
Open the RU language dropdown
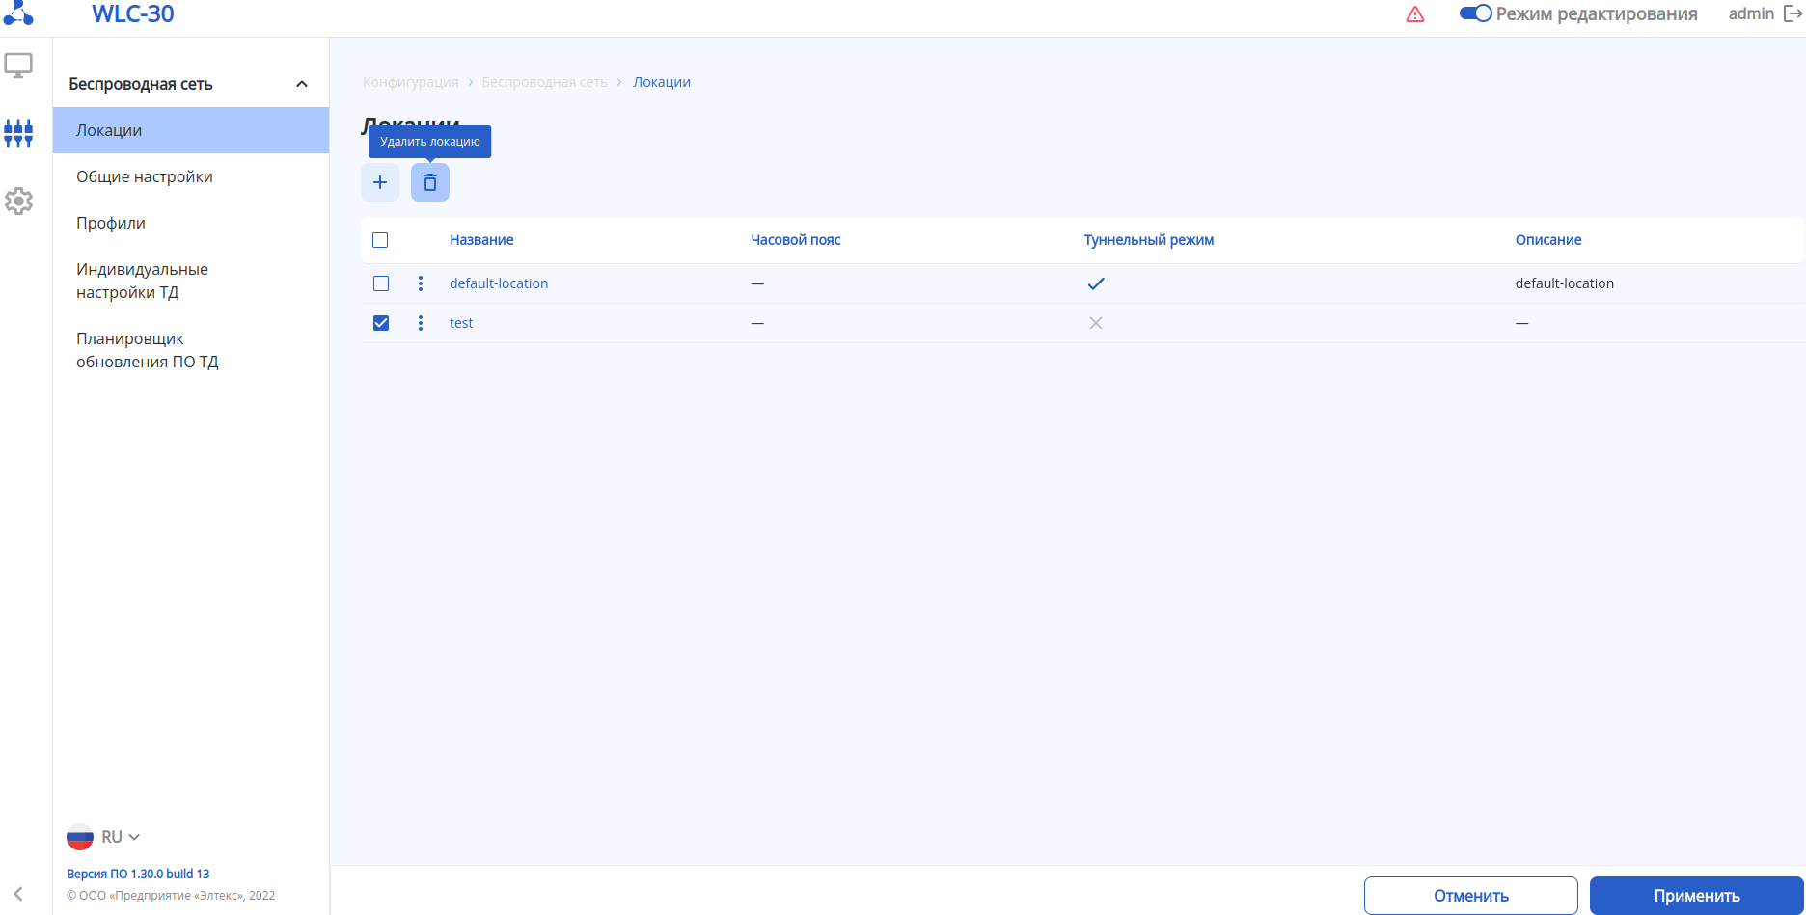click(x=122, y=837)
